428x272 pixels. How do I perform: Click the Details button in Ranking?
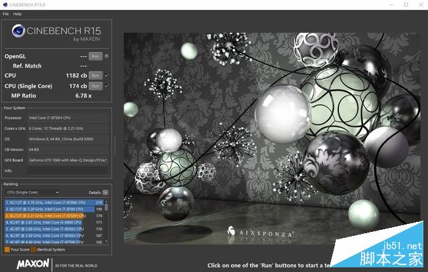(106, 192)
